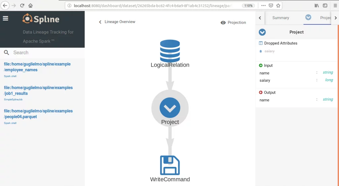
Task: Click Spark shell under employee_names
Action: pos(10,76)
